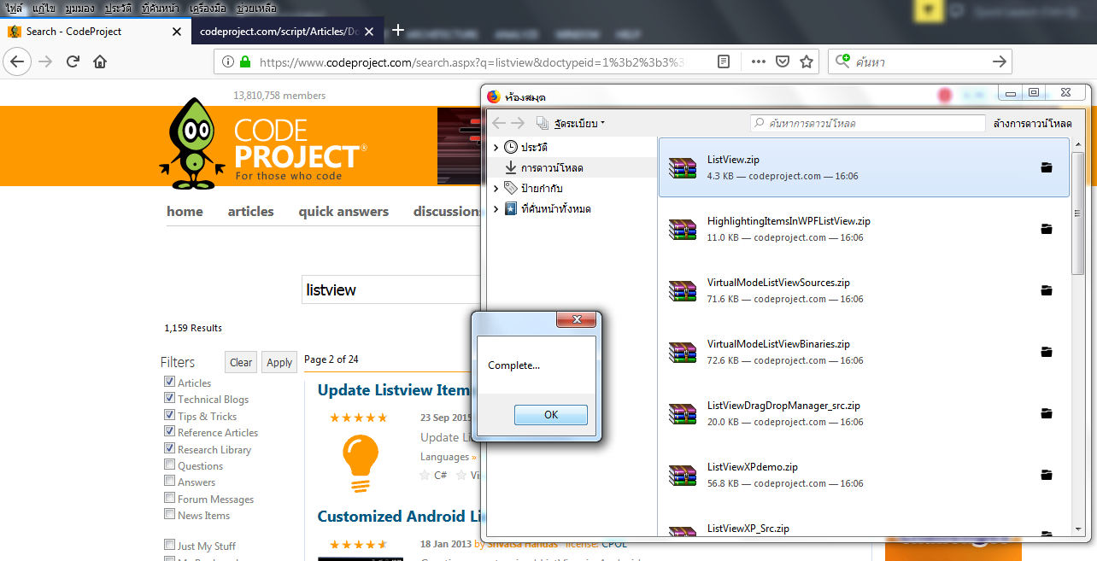1097x561 pixels.
Task: Click the green secure padlock icon
Action: (245, 61)
